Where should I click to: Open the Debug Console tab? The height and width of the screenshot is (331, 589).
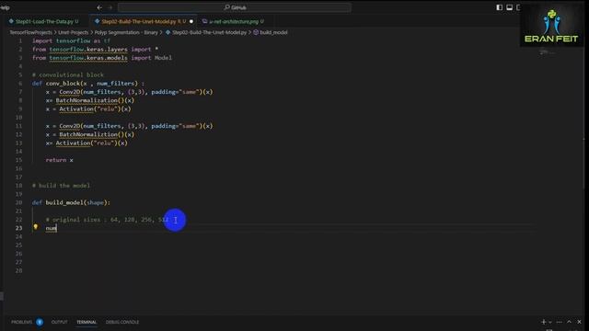(x=122, y=322)
